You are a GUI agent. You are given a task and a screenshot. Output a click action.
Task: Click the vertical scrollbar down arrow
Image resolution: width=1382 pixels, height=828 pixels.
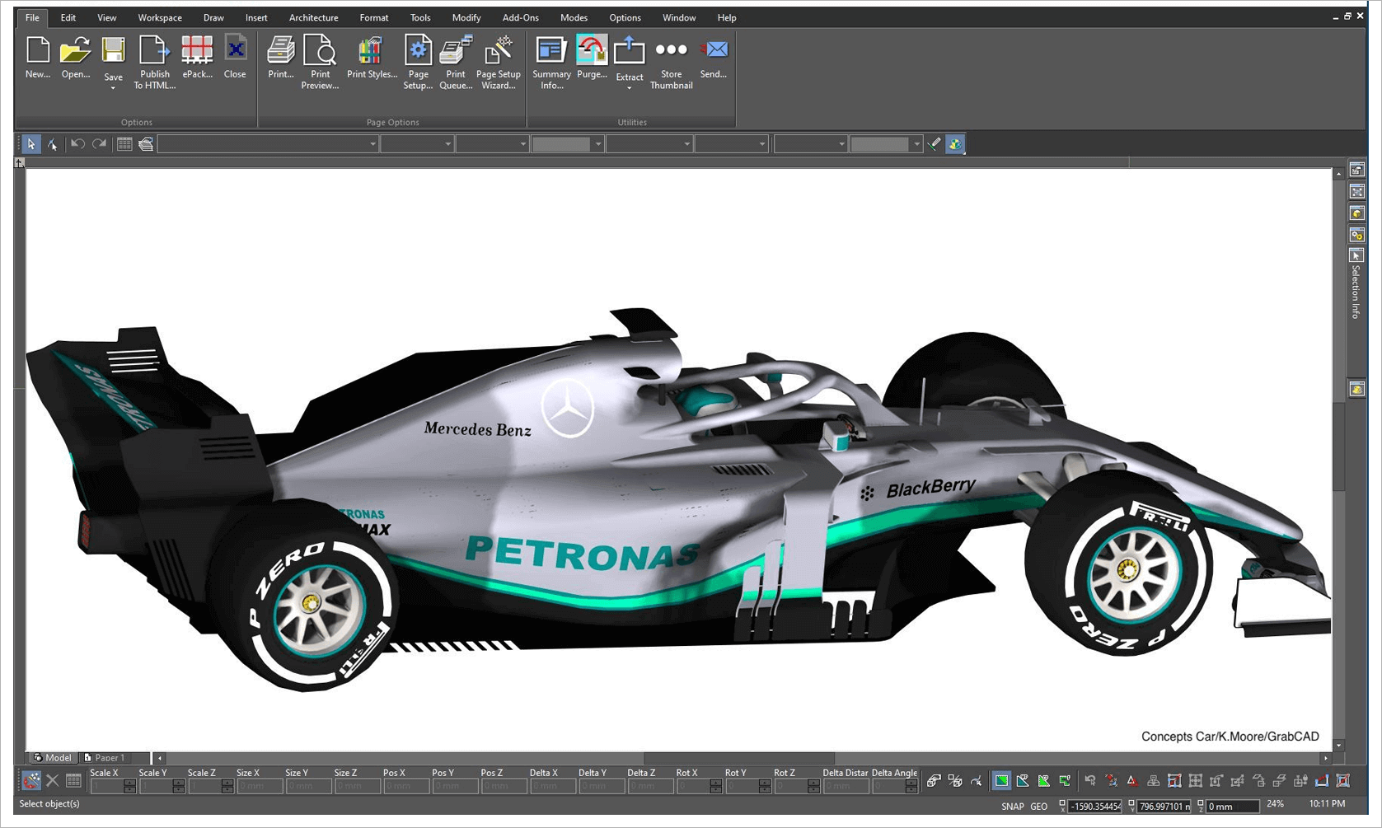(1338, 746)
